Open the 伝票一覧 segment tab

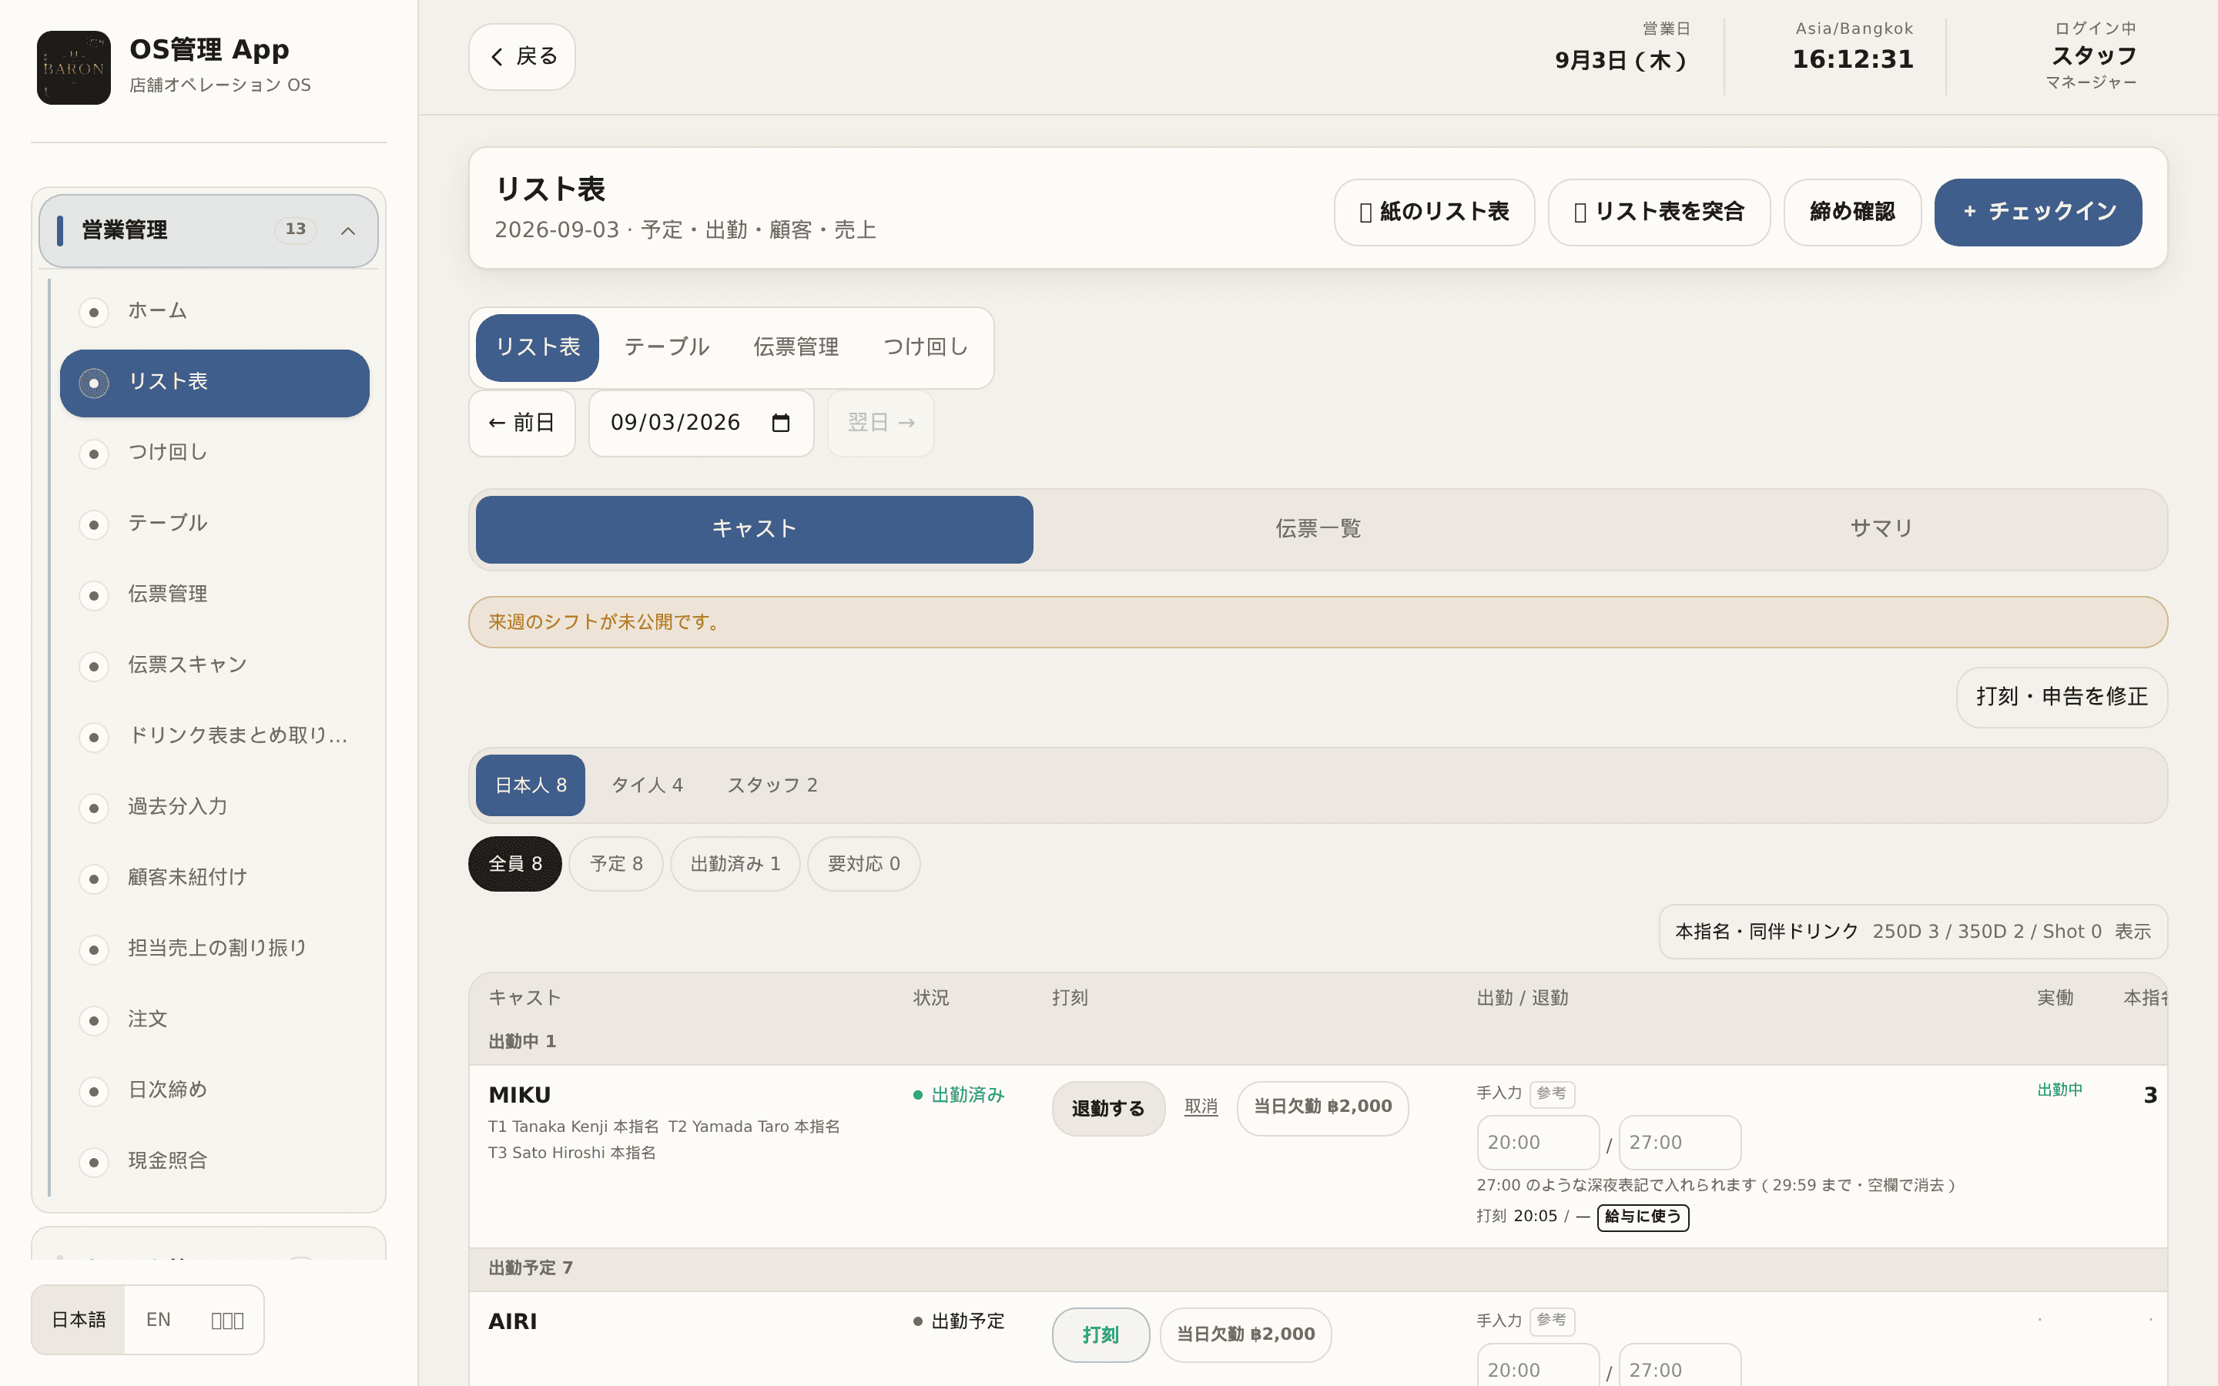[1318, 529]
